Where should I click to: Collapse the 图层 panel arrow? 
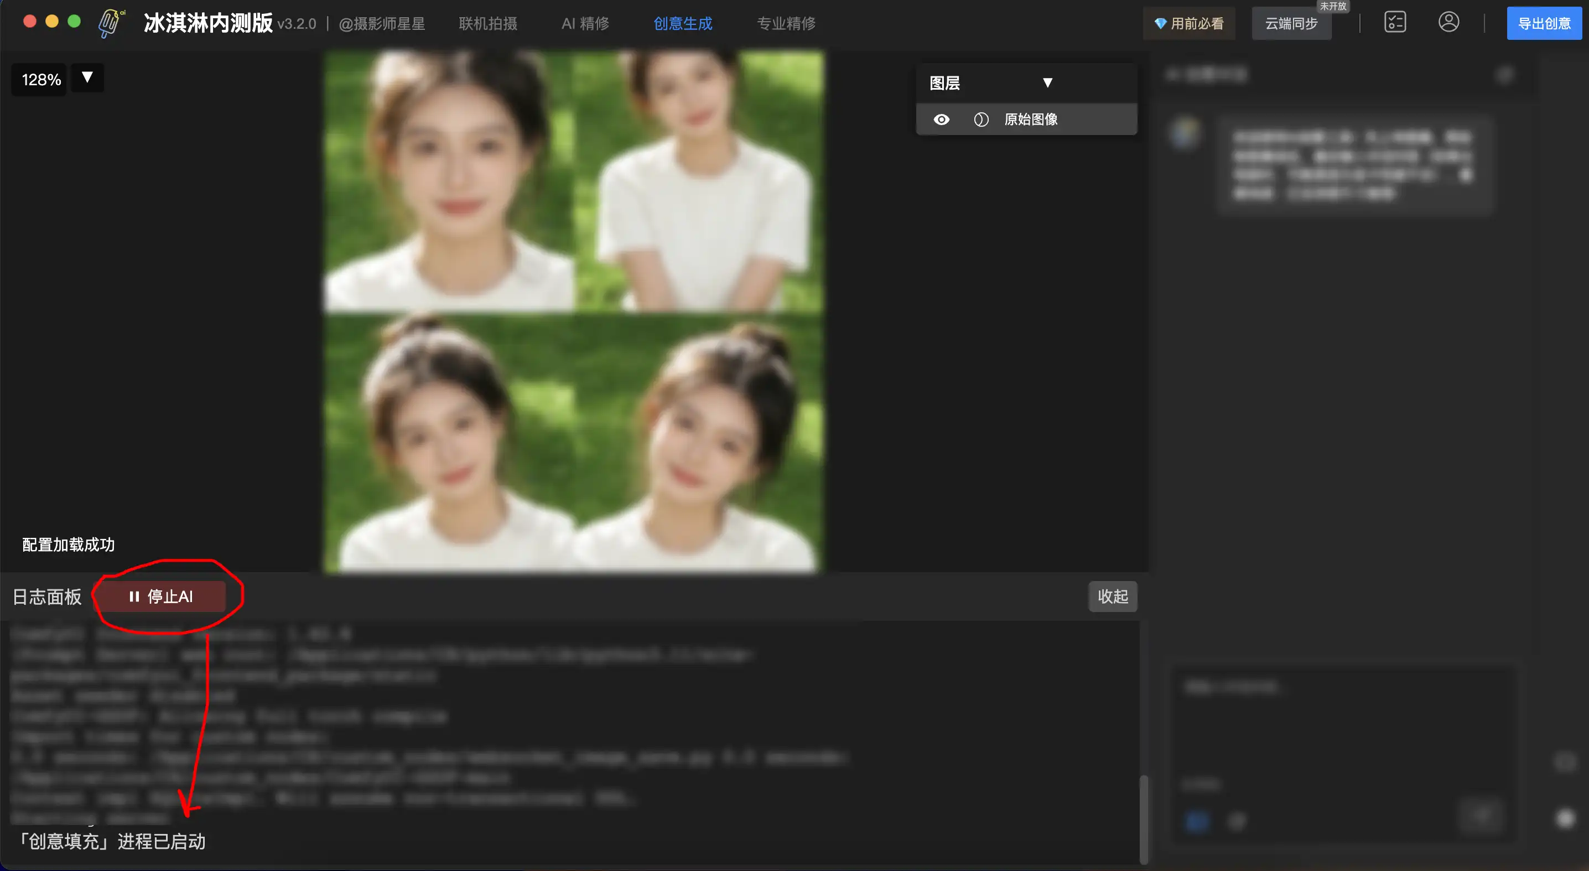(1047, 82)
